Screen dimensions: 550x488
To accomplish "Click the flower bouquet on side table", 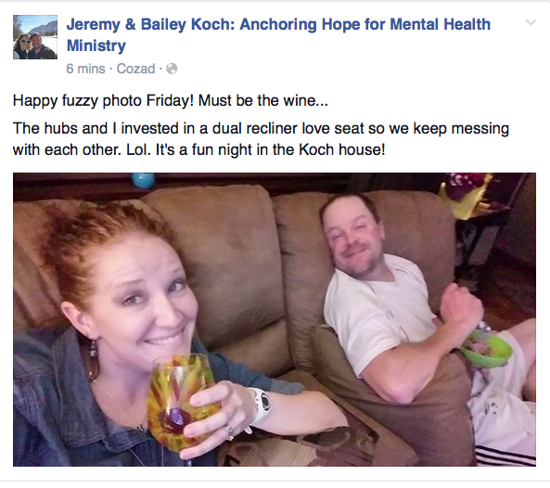I will tap(467, 193).
